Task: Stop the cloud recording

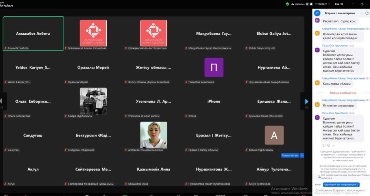Action: tap(311, 4)
